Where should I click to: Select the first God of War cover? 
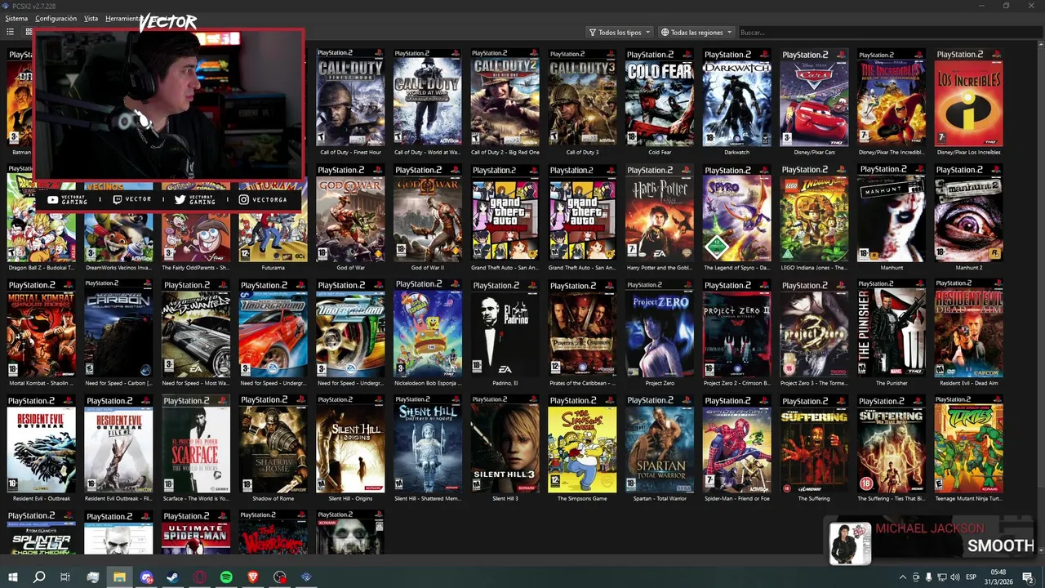click(x=350, y=213)
